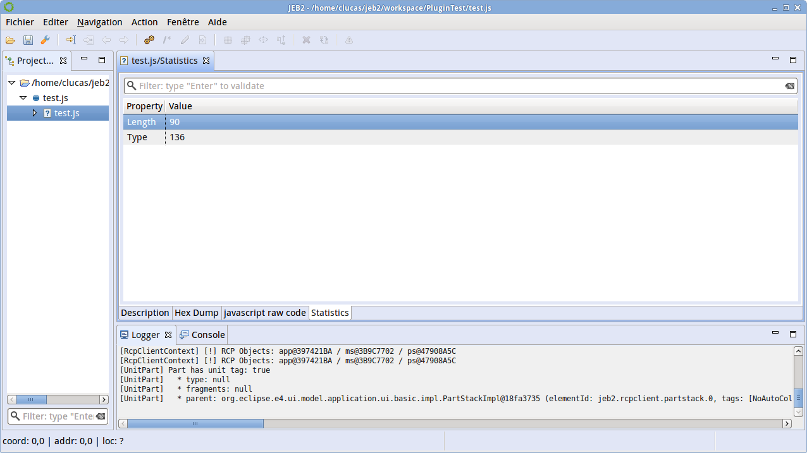Click the back left-arrow toolbar icon
Screen dimensions: 807x453
[x=106, y=40]
